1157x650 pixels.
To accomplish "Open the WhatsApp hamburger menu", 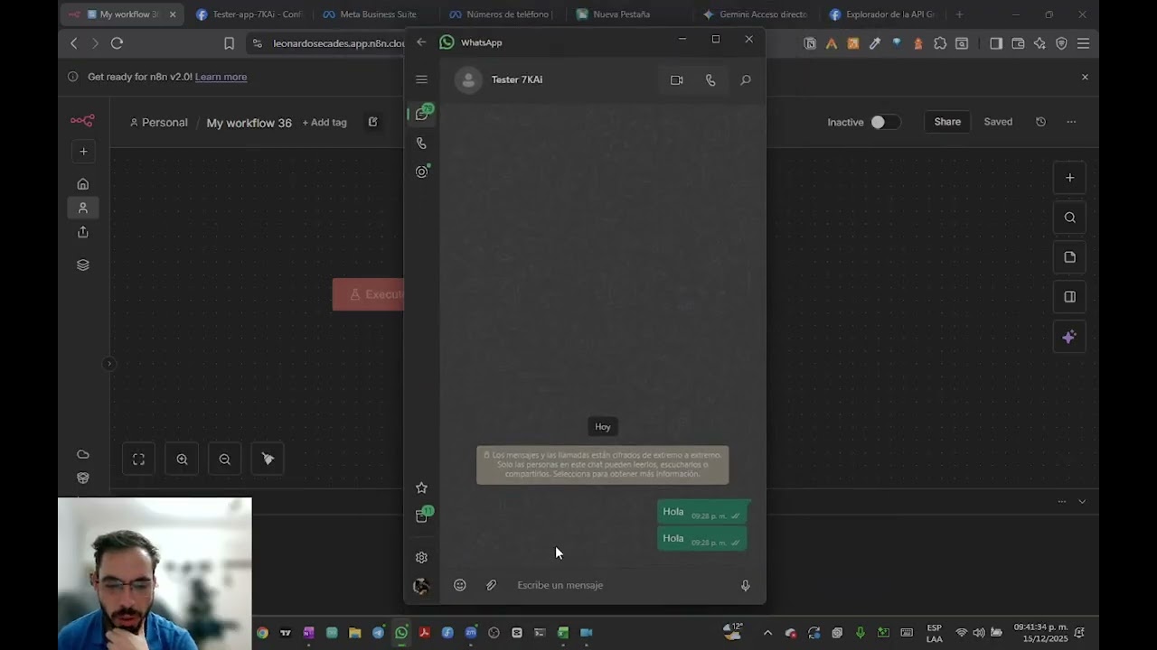I will (x=421, y=79).
